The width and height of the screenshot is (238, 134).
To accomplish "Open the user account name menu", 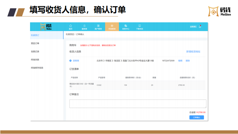I will 193,27.
